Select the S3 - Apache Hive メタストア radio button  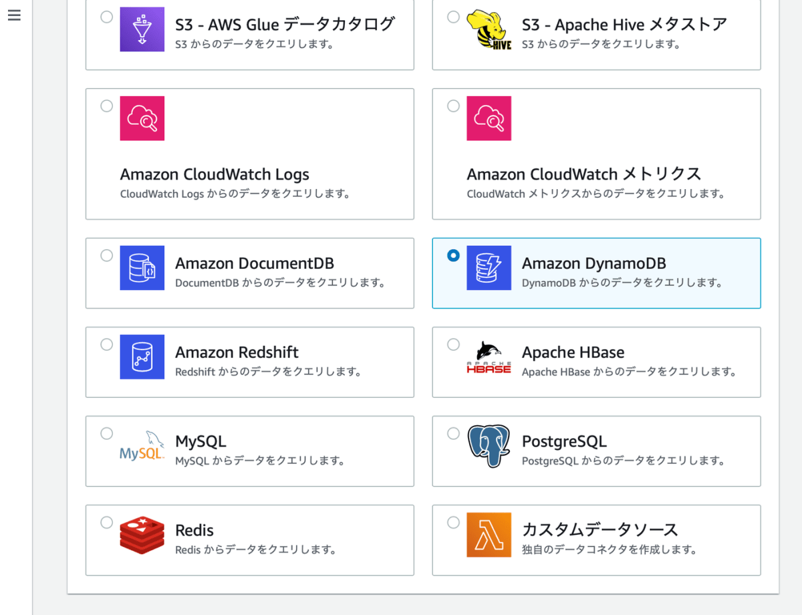pyautogui.click(x=454, y=17)
